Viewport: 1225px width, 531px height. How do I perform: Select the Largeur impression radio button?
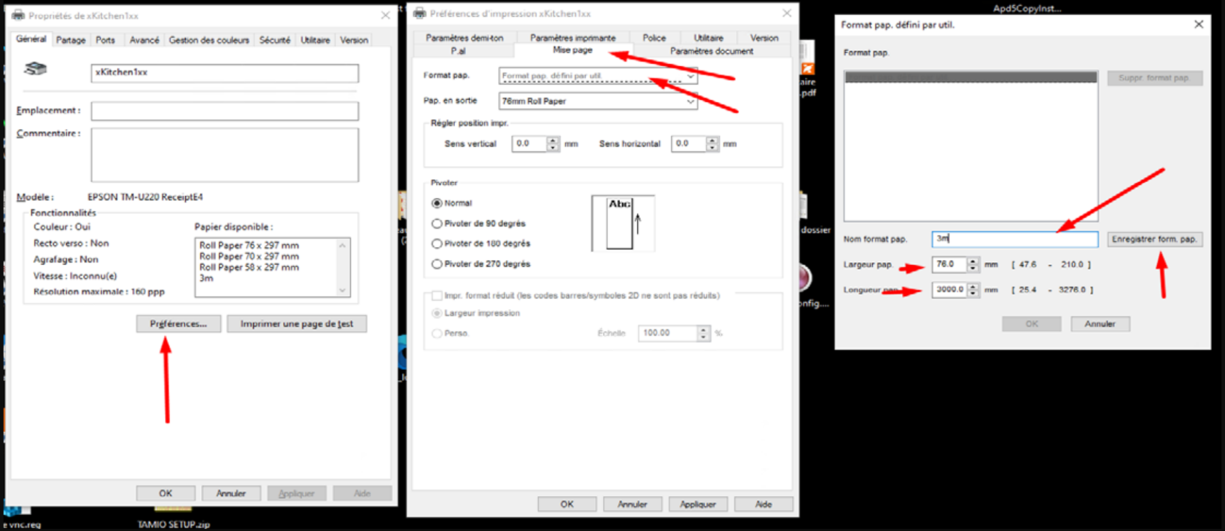tap(437, 313)
